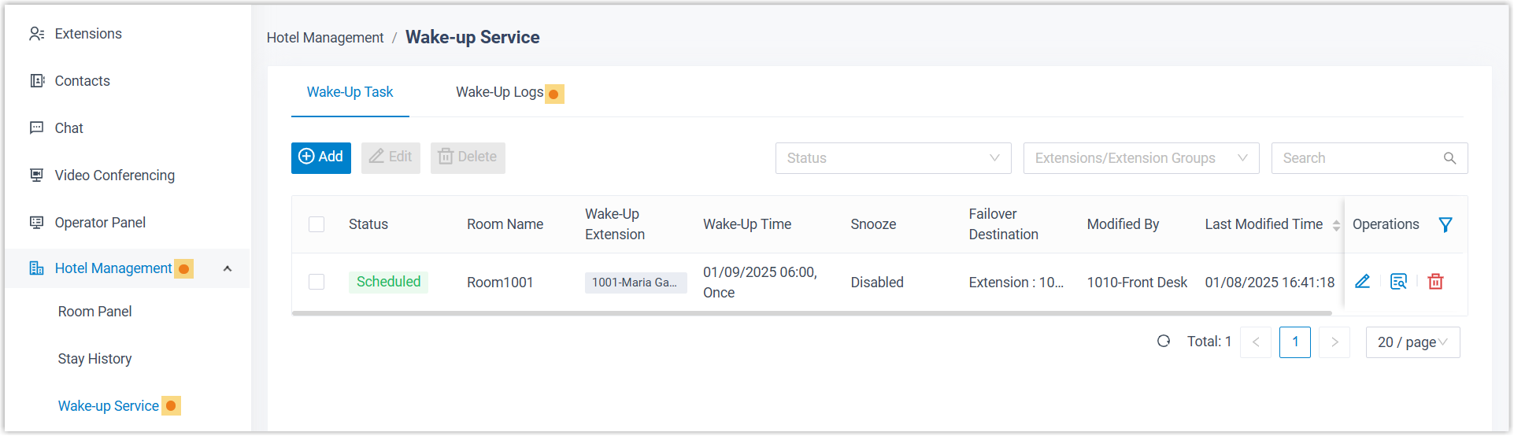Collapse the Hotel Management sidebar section

(228, 269)
